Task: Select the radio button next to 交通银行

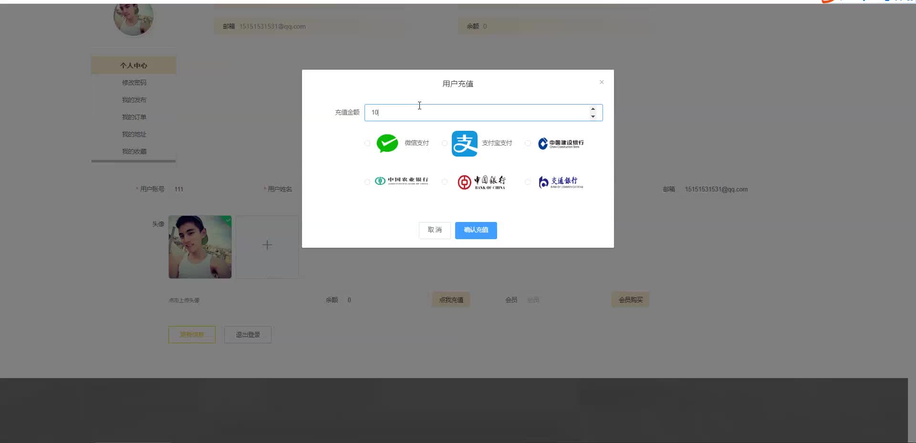Action: point(528,182)
